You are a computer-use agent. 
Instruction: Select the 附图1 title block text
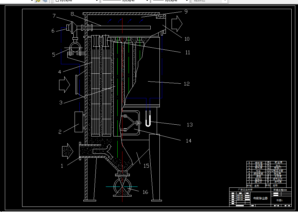point(280,200)
